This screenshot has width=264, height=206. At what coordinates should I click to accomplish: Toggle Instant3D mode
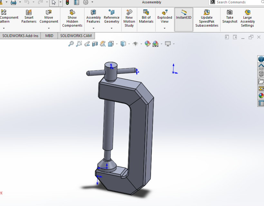click(x=184, y=18)
